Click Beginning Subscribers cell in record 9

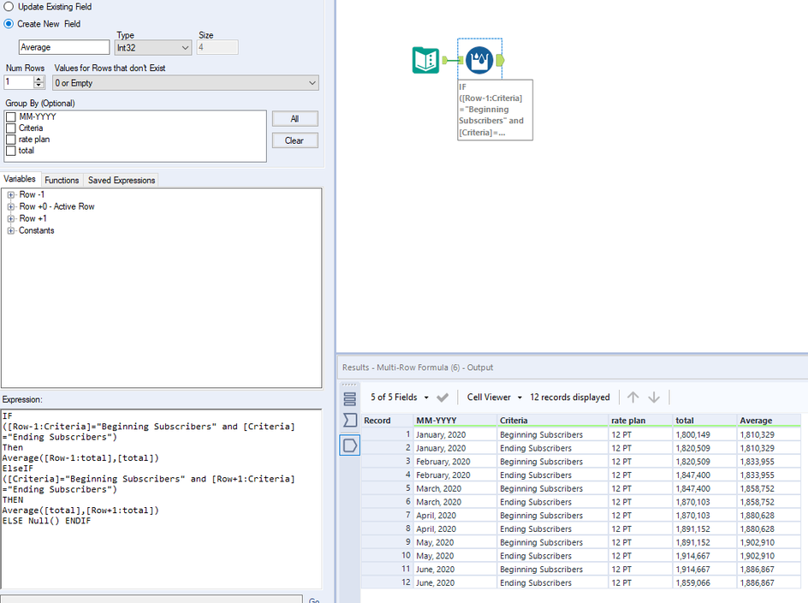552,543
